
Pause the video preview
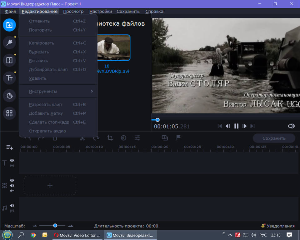[236, 126]
